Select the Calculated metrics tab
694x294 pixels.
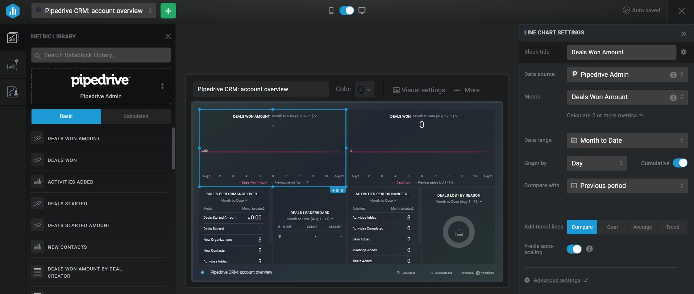136,116
